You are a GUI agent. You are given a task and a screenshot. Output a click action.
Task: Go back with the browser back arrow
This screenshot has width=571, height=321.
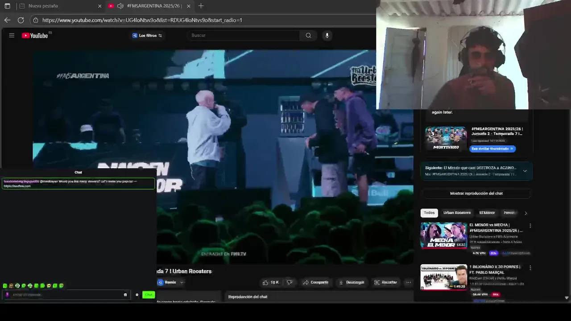click(x=7, y=20)
